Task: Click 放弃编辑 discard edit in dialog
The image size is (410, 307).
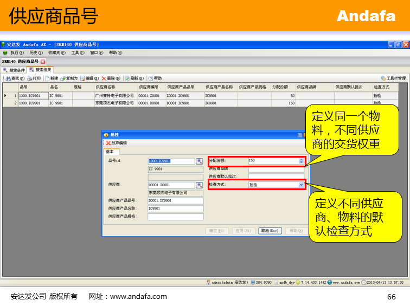Action: click(116, 143)
